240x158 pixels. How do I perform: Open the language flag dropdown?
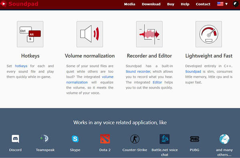coord(222,4)
